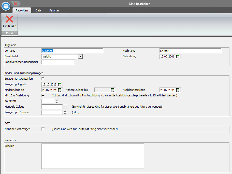Expand the Geschlecht dropdown arrow
The image size is (232, 174).
[x=80, y=56]
